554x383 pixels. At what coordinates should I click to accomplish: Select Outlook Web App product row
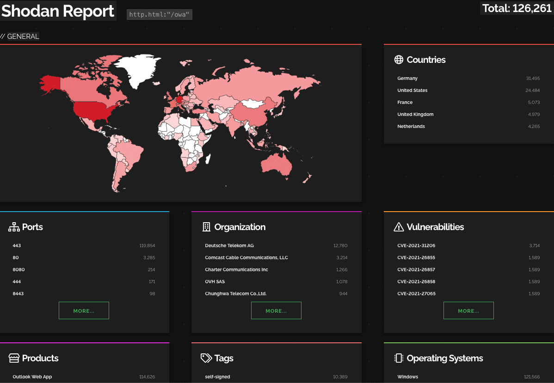click(84, 377)
